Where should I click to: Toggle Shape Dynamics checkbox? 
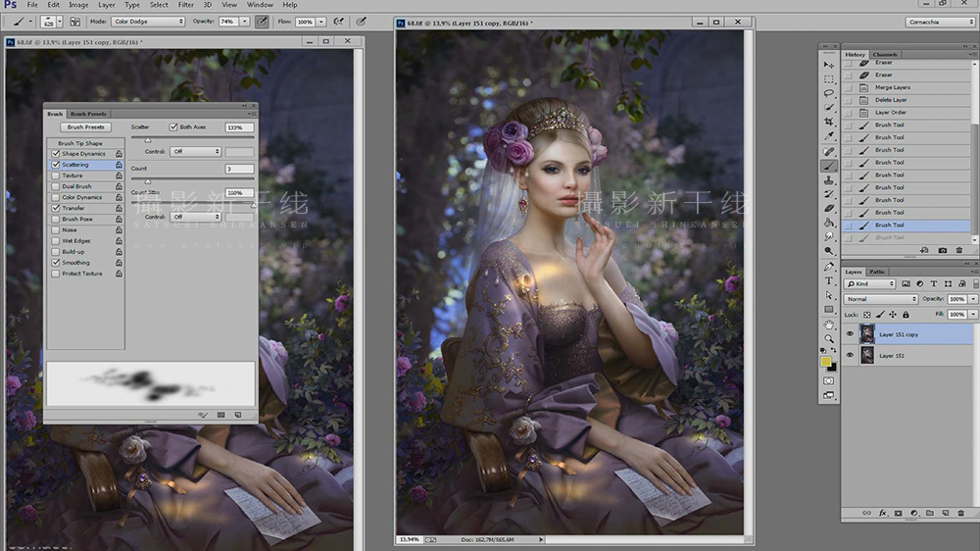pos(56,154)
